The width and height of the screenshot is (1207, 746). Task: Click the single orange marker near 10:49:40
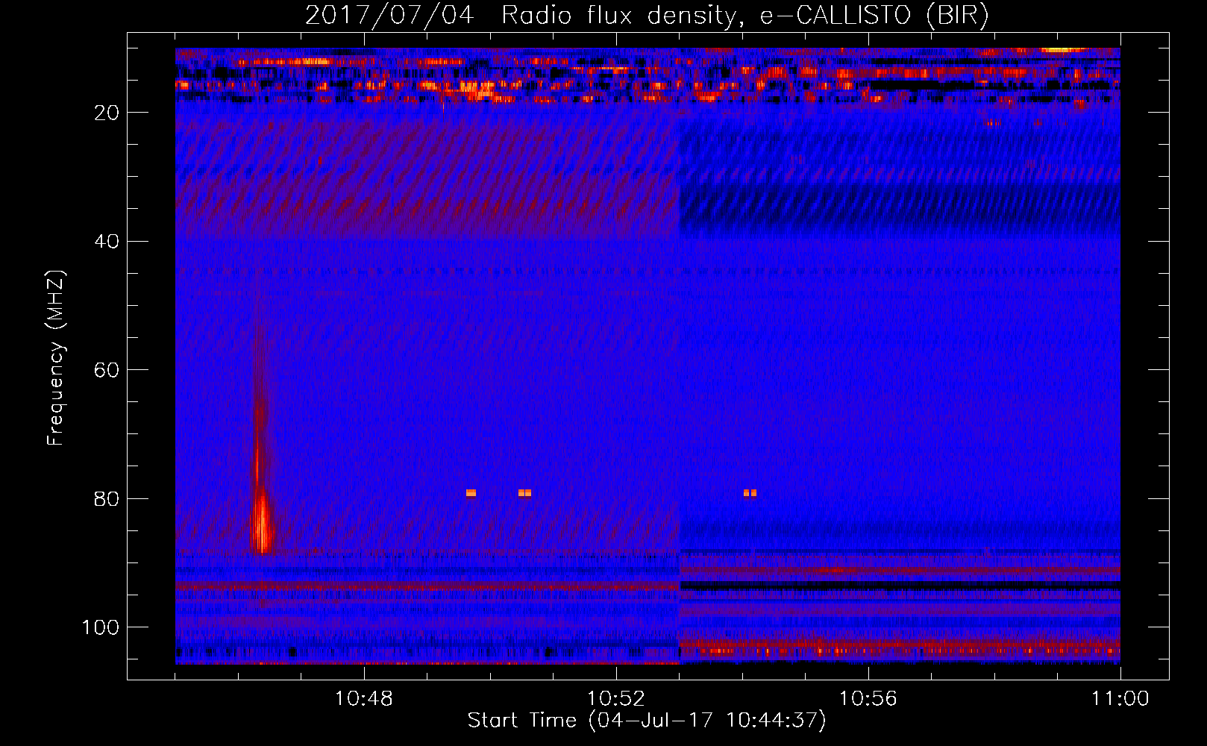tap(471, 493)
